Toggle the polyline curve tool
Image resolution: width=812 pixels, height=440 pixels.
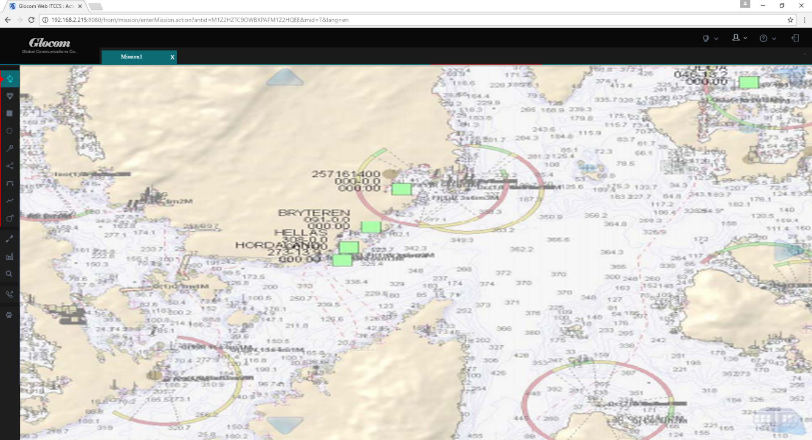click(x=9, y=201)
